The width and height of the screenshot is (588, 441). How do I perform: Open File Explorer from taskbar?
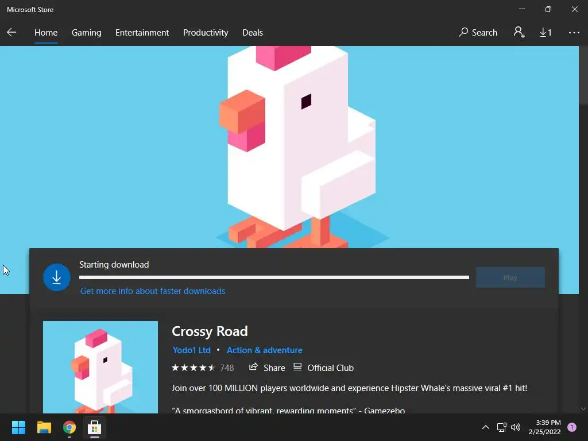click(44, 427)
